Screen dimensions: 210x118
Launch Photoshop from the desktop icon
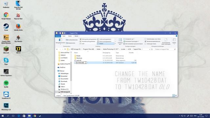click(x=6, y=107)
